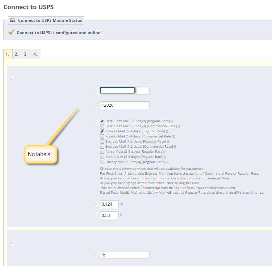Uncheck First-Class Mail Regular Rate checkbox
Image resolution: width=272 pixels, height=266 pixels.
(102, 121)
